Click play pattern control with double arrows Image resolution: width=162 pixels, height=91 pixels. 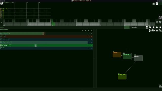(157, 27)
